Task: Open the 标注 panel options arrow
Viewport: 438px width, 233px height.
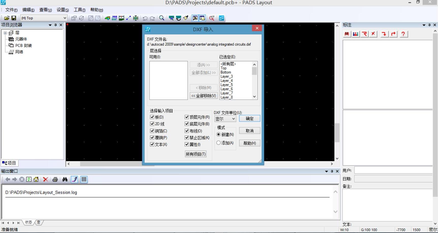Action: (424, 25)
